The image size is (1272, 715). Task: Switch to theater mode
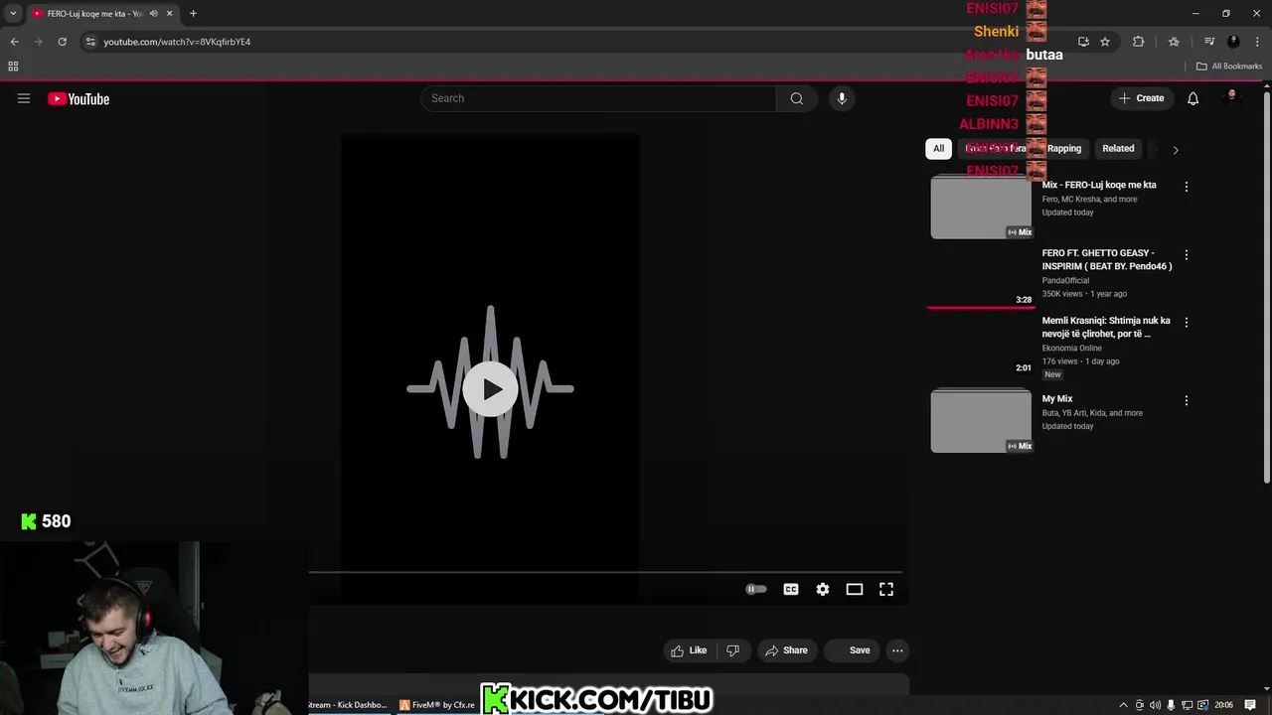[855, 589]
